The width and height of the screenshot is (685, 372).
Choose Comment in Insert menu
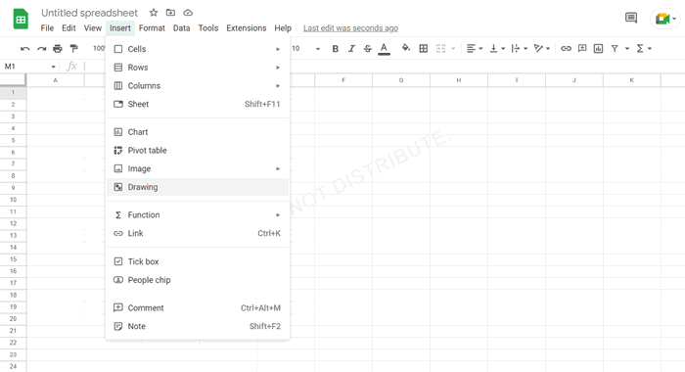click(x=198, y=307)
